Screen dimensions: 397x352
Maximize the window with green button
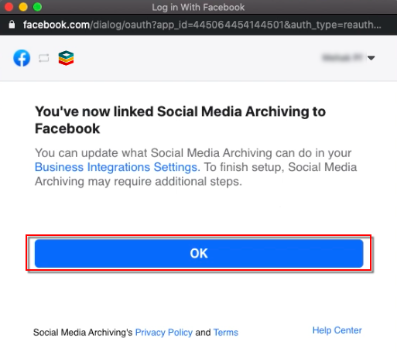coord(37,7)
